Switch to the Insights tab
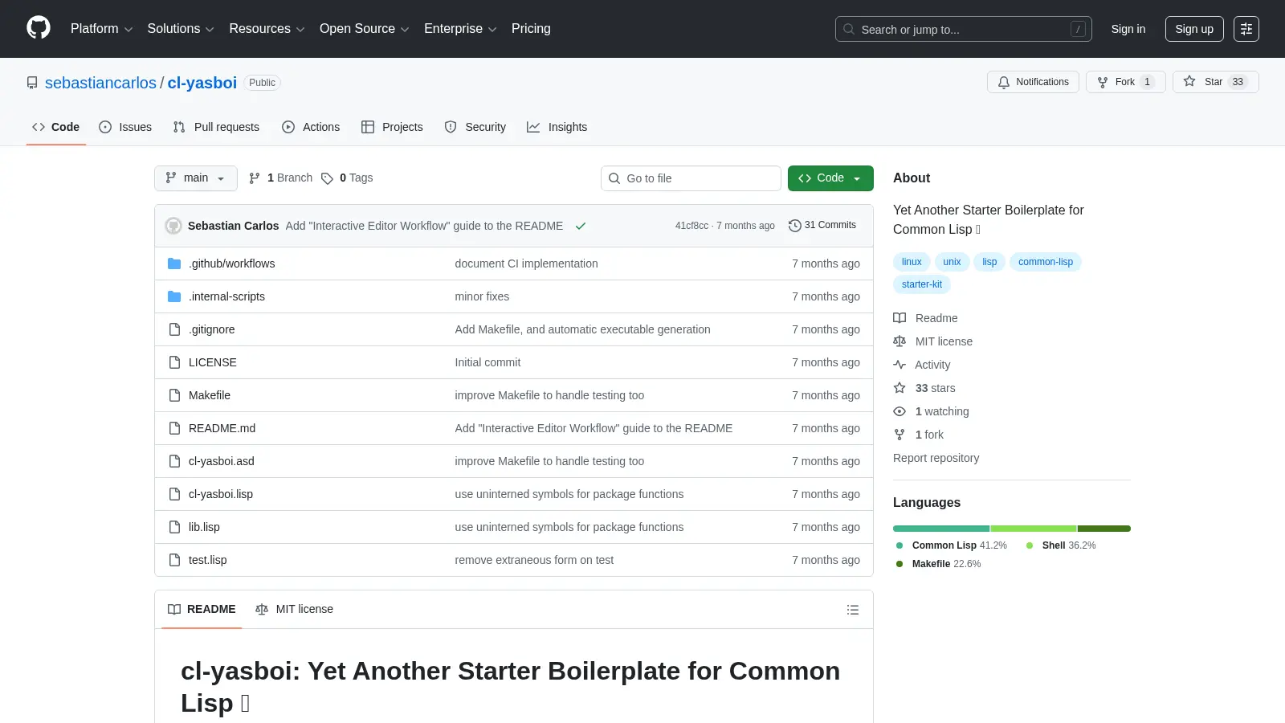Screen dimensions: 1285x723 (x=557, y=127)
